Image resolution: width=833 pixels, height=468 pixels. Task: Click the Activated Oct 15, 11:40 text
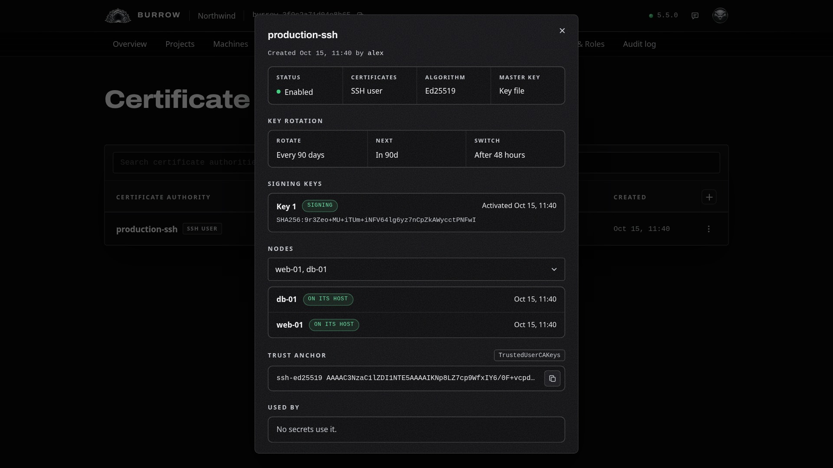pyautogui.click(x=519, y=206)
